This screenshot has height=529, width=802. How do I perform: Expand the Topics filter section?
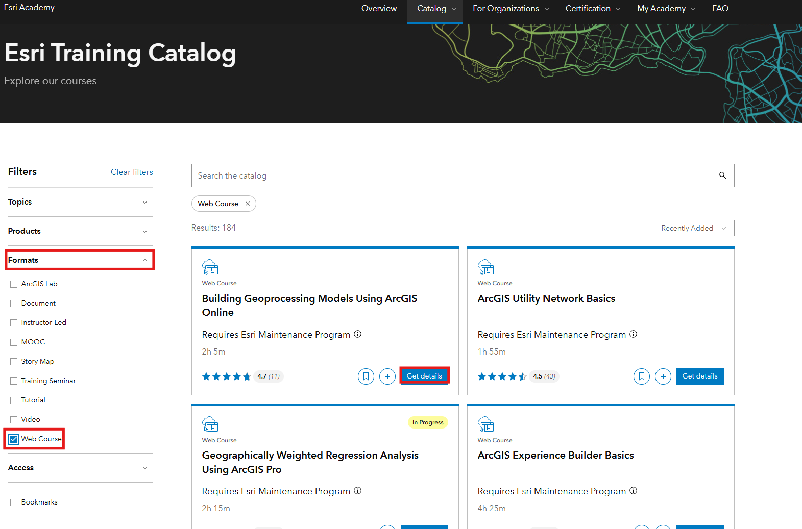click(x=80, y=202)
